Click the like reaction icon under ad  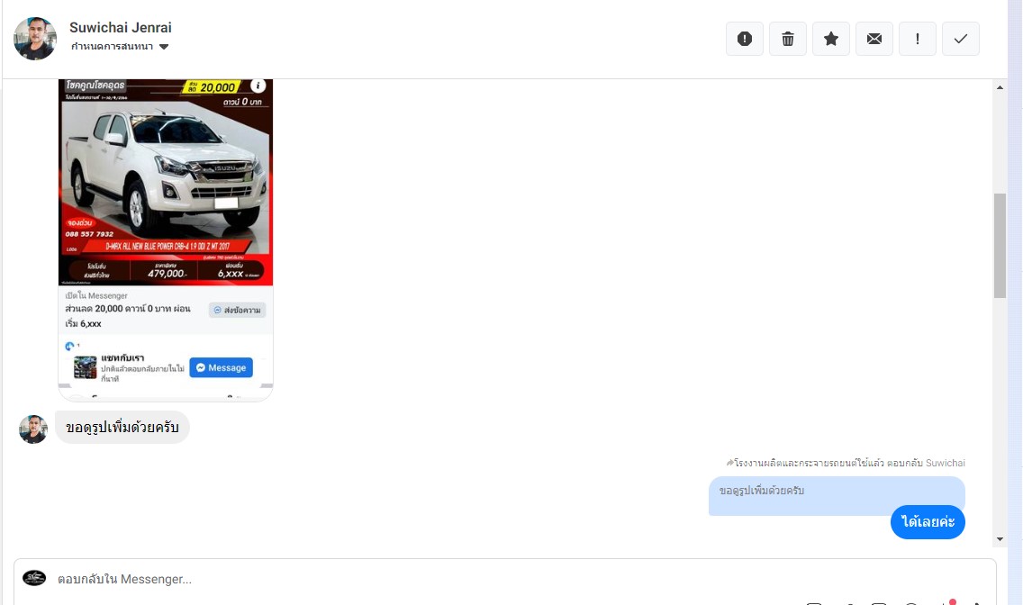click(x=69, y=347)
